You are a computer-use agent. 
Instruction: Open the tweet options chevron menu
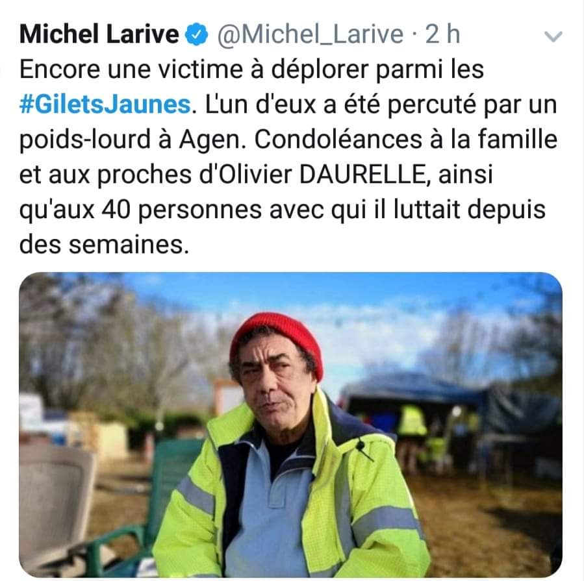pos(553,36)
